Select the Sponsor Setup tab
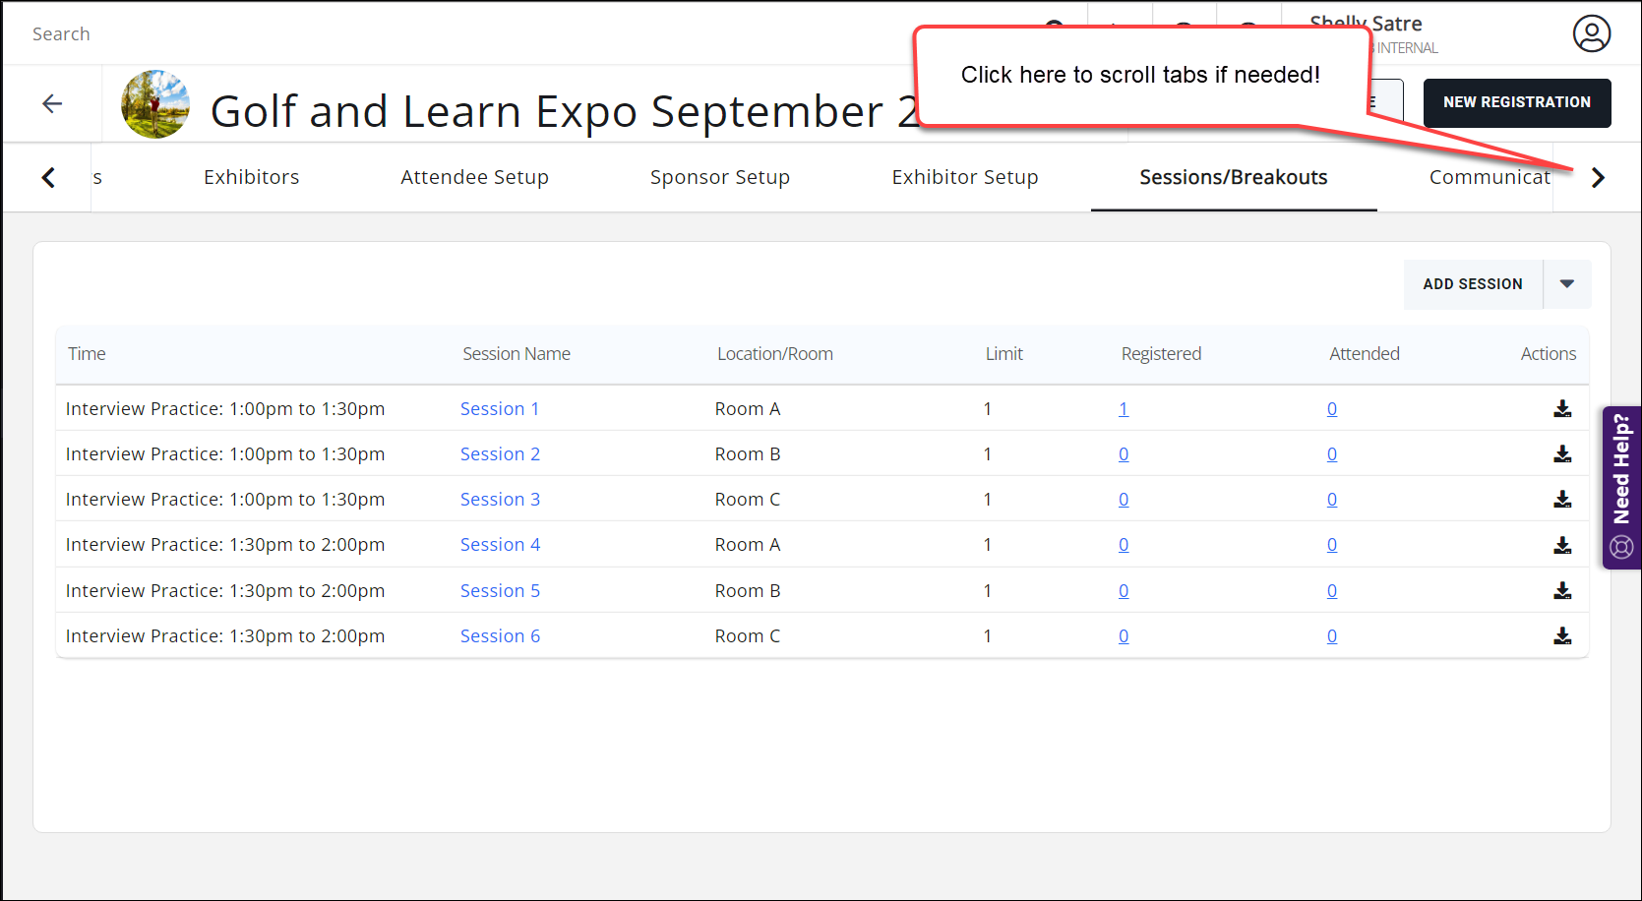Viewport: 1642px width, 901px height. coord(719,177)
